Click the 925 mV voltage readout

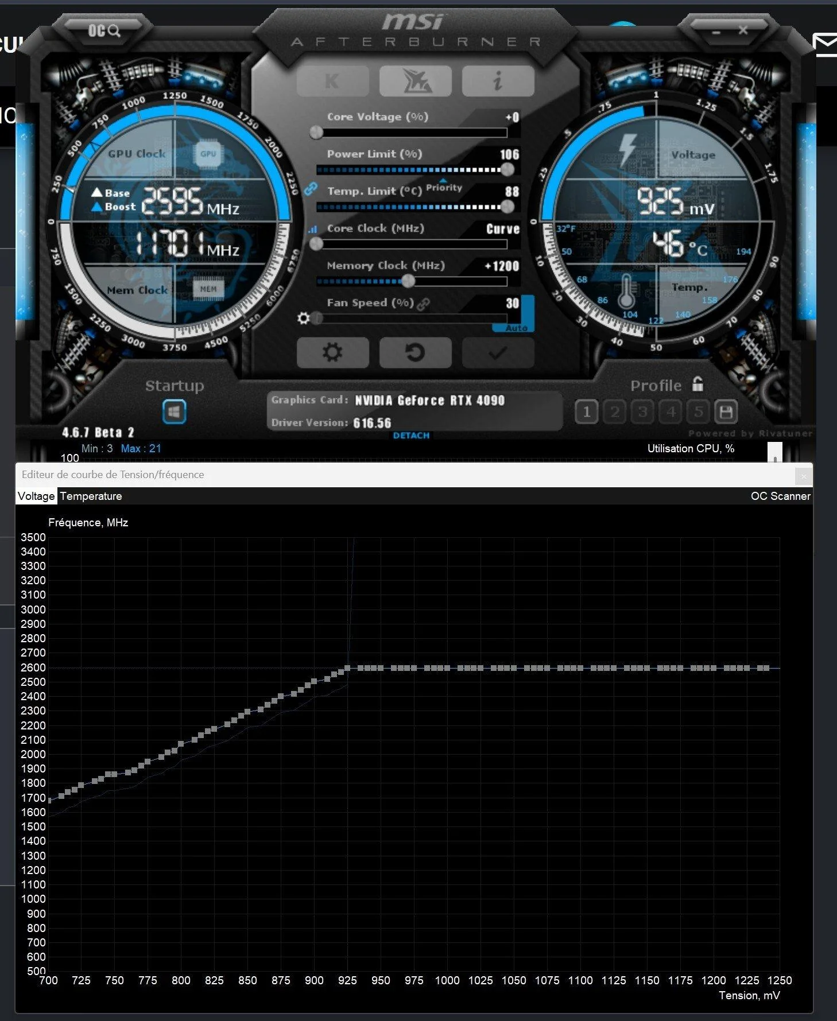[x=676, y=201]
